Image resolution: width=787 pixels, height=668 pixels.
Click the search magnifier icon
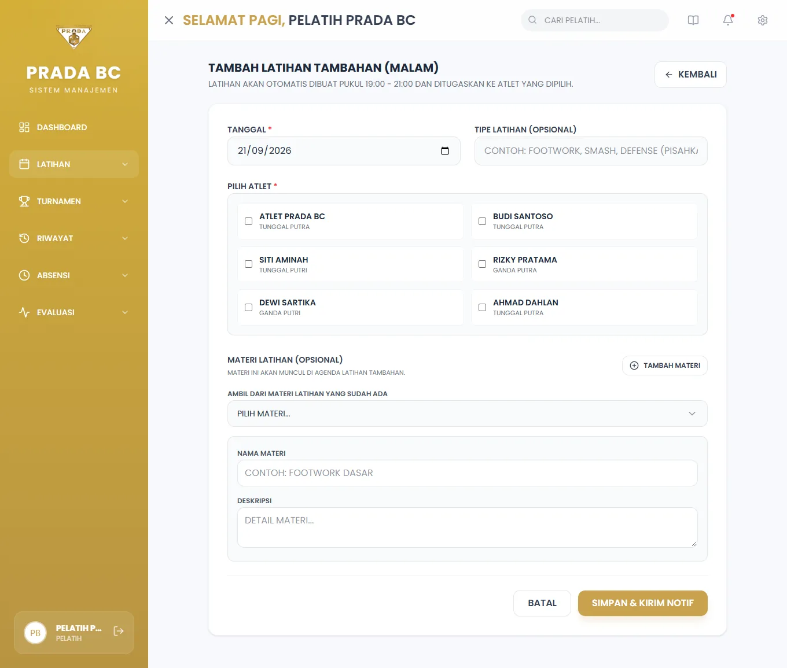click(532, 20)
